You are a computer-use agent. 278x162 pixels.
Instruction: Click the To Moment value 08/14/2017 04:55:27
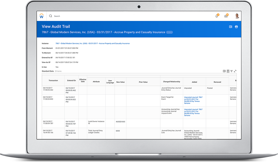pos(67,53)
